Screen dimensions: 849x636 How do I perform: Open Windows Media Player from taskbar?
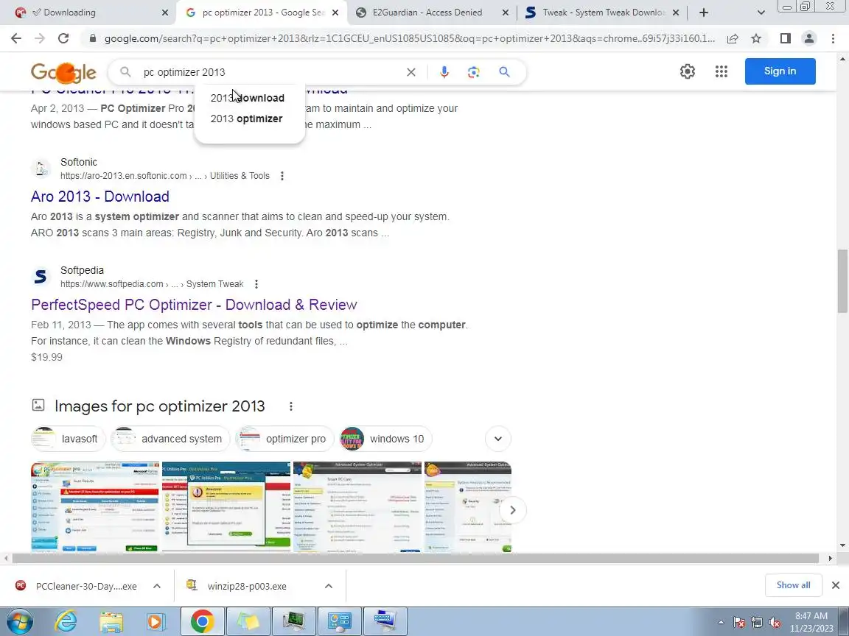pos(156,622)
